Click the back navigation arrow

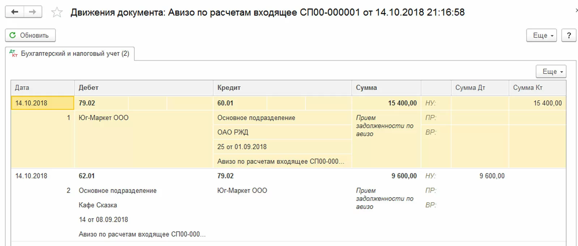pos(14,12)
